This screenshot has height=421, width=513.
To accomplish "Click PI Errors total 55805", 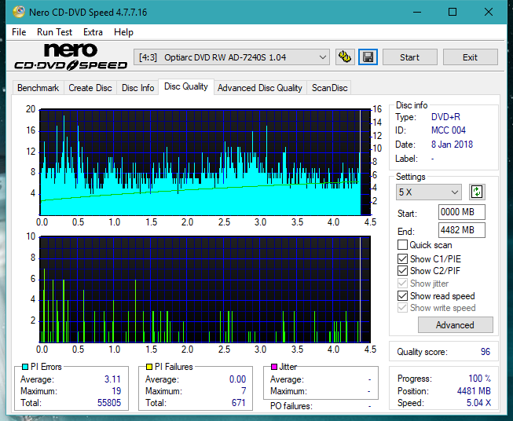I will tap(109, 403).
